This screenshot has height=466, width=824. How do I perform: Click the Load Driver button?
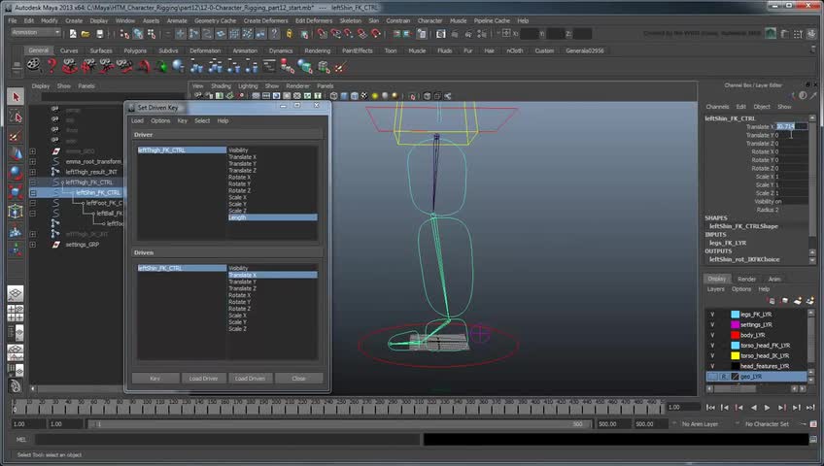[202, 379]
